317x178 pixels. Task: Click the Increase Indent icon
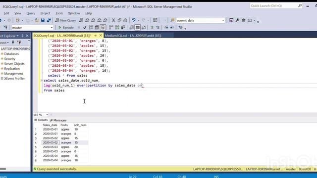[x=172, y=28]
